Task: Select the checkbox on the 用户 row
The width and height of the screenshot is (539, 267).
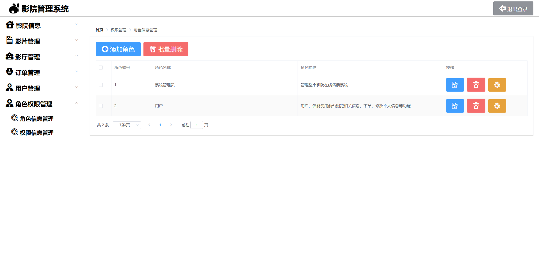Action: tap(101, 106)
